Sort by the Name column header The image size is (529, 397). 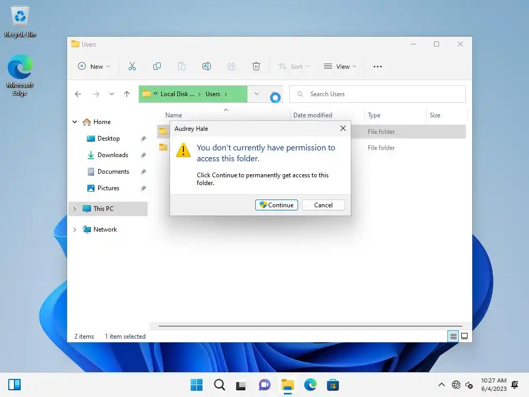click(174, 115)
